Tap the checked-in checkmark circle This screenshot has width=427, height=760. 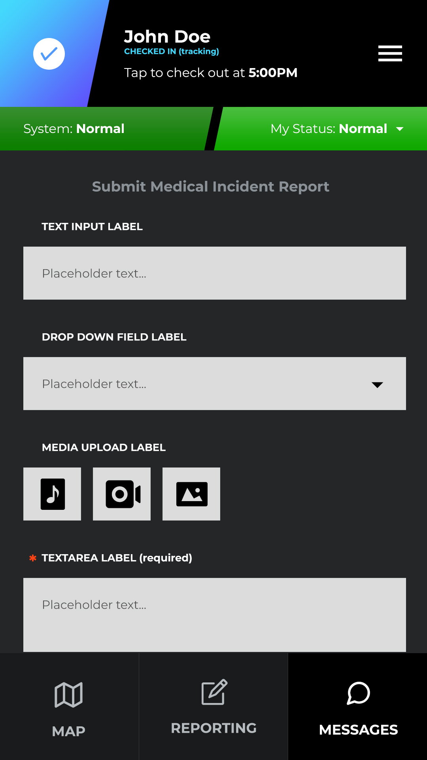coord(49,54)
